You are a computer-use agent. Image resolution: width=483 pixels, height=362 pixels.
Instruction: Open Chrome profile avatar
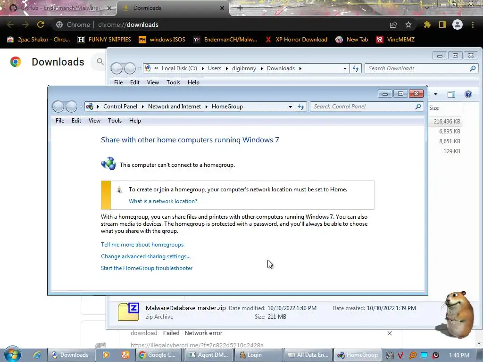point(458,25)
